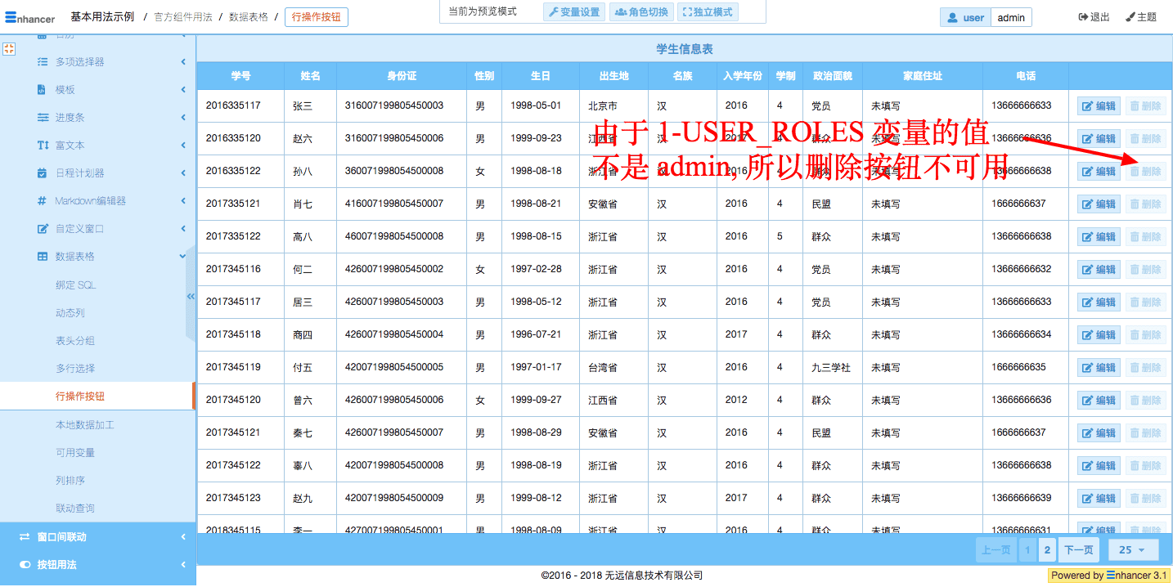Toggle 独立模式 standalone mode
The height and width of the screenshot is (587, 1173).
pyautogui.click(x=708, y=12)
